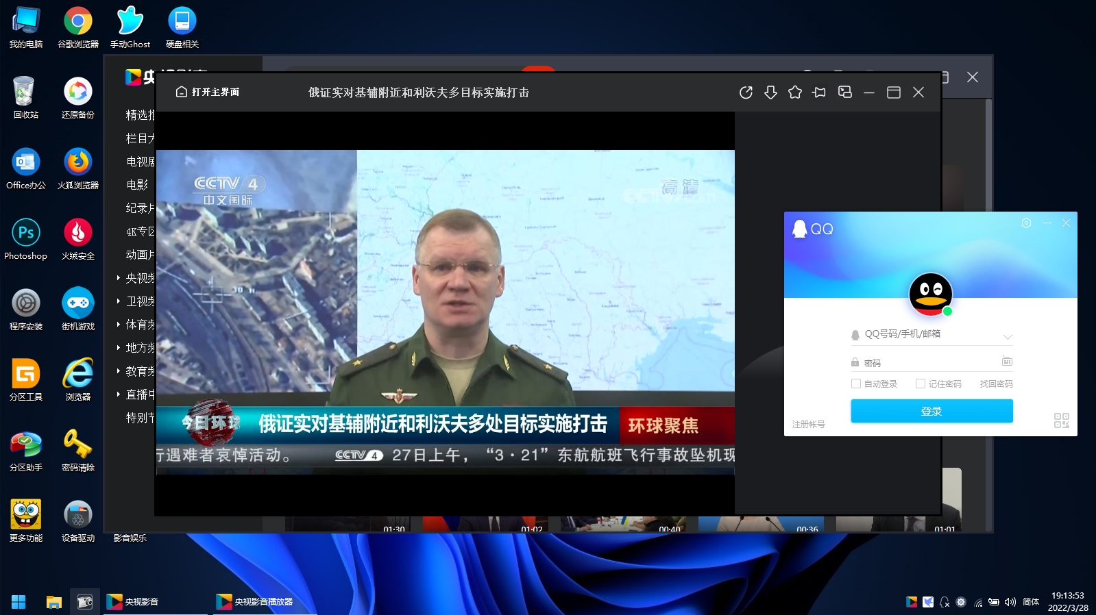Open 更多功能 desktop icon
Image resolution: width=1096 pixels, height=615 pixels.
(26, 521)
